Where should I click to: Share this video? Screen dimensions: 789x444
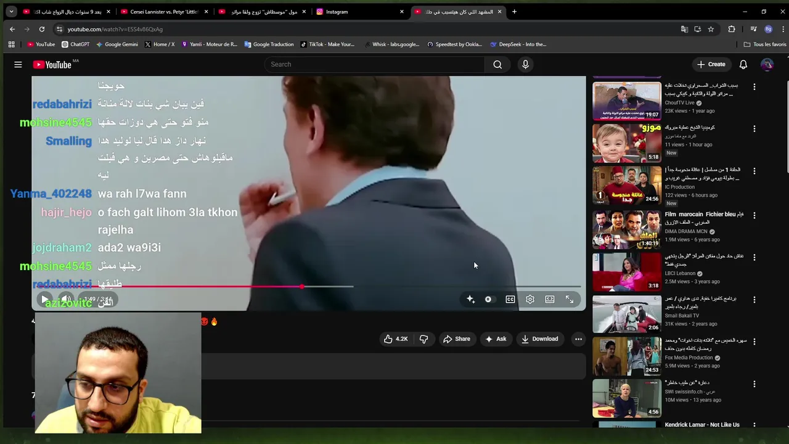pos(457,339)
